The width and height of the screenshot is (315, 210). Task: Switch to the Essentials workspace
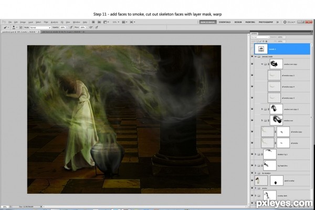(225, 22)
